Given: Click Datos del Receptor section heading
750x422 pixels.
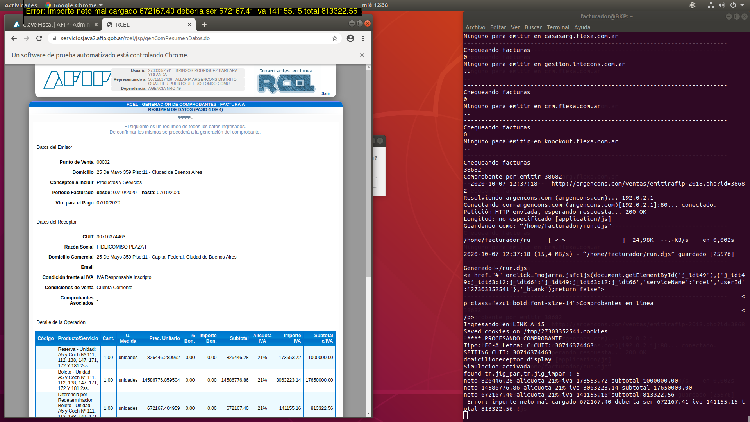Looking at the screenshot, I should pos(56,222).
